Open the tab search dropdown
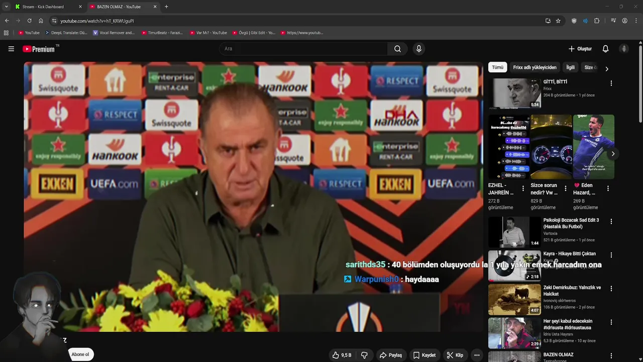Viewport: 643px width, 362px height. pos(6,7)
